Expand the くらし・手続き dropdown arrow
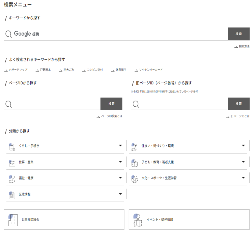 (x=121, y=146)
